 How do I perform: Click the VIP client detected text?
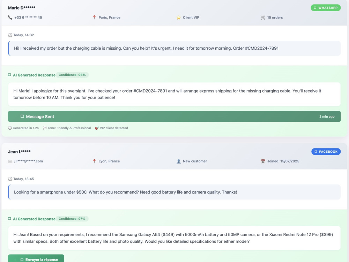pos(114,128)
